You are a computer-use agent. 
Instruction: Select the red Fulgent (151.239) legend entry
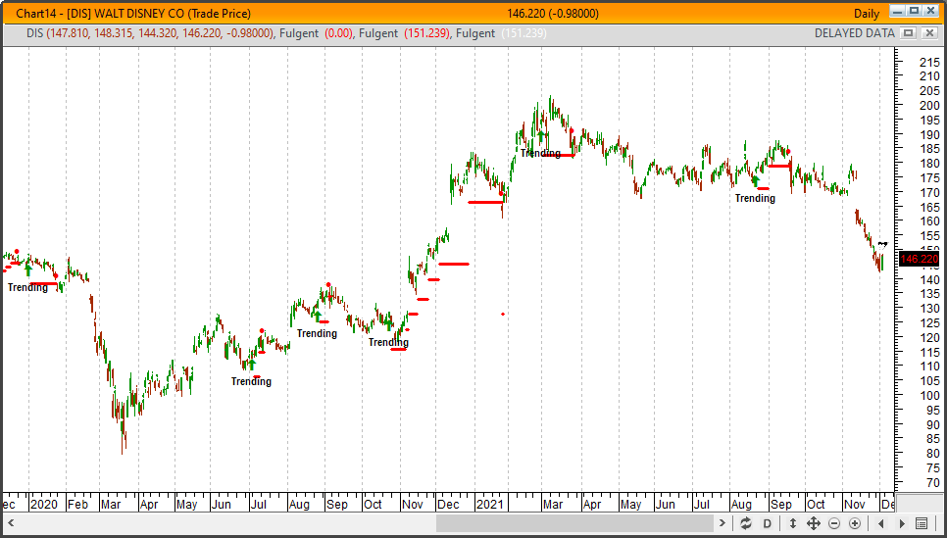pyautogui.click(x=404, y=33)
